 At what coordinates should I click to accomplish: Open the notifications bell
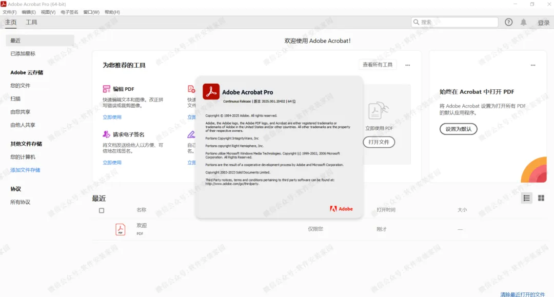[523, 22]
